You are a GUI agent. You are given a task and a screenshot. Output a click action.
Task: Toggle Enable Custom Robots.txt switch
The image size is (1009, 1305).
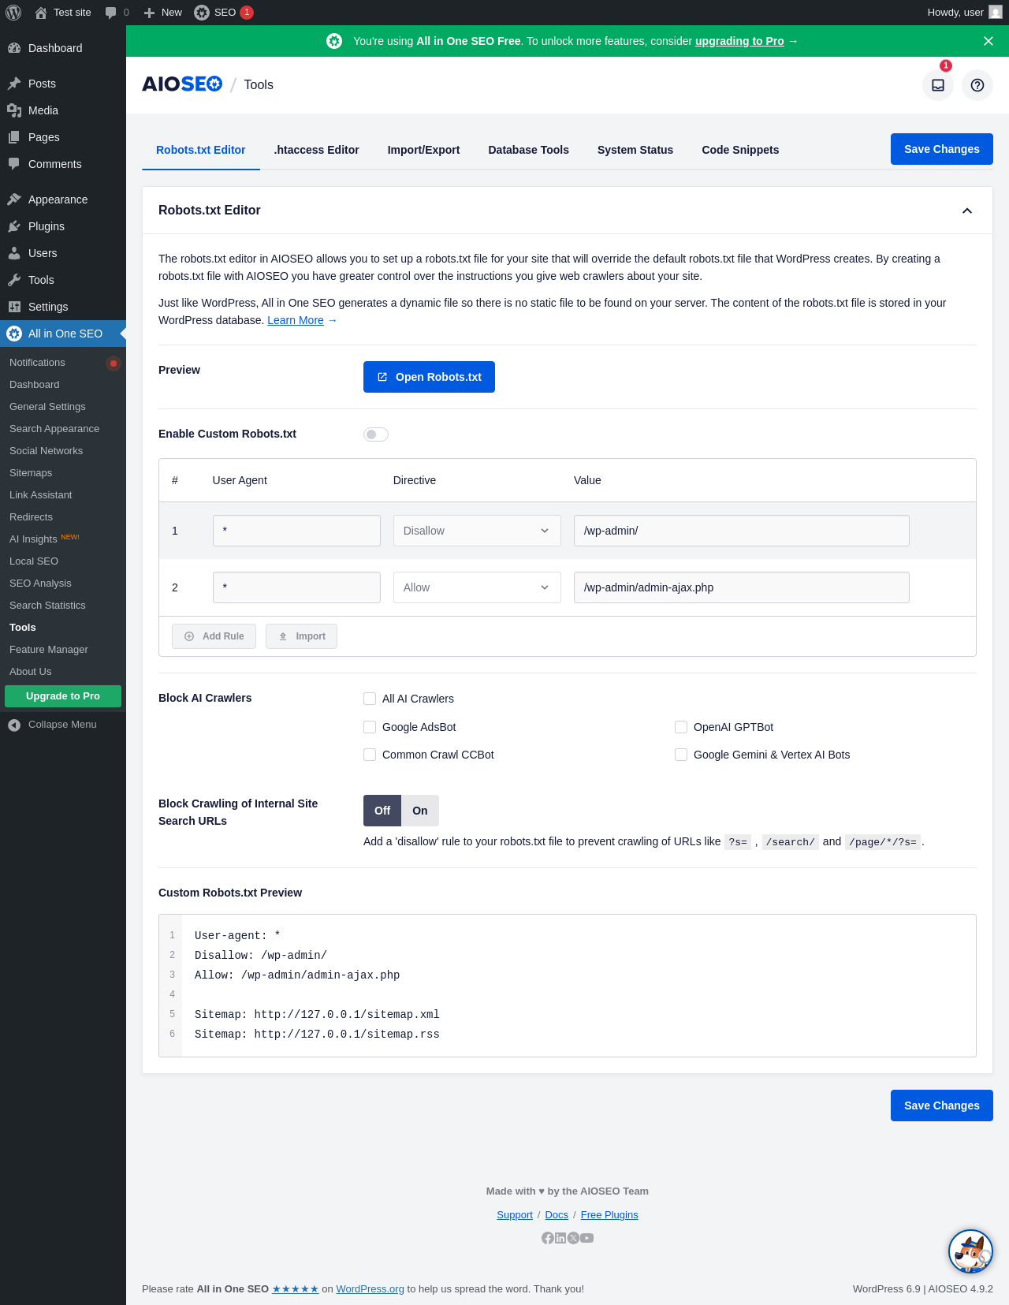tap(376, 434)
